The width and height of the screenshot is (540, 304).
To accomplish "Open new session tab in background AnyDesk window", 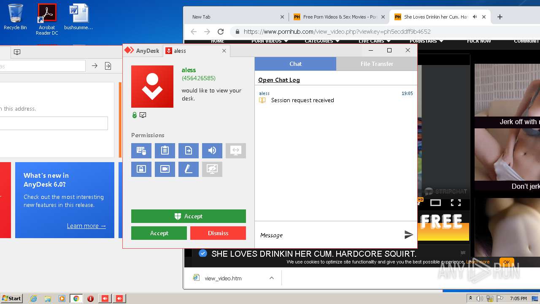I will [17, 52].
